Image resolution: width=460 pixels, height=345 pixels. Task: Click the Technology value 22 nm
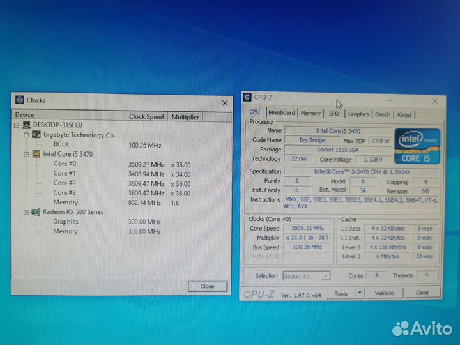298,158
